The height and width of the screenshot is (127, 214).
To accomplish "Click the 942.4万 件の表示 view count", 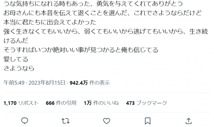I will click(90, 83).
